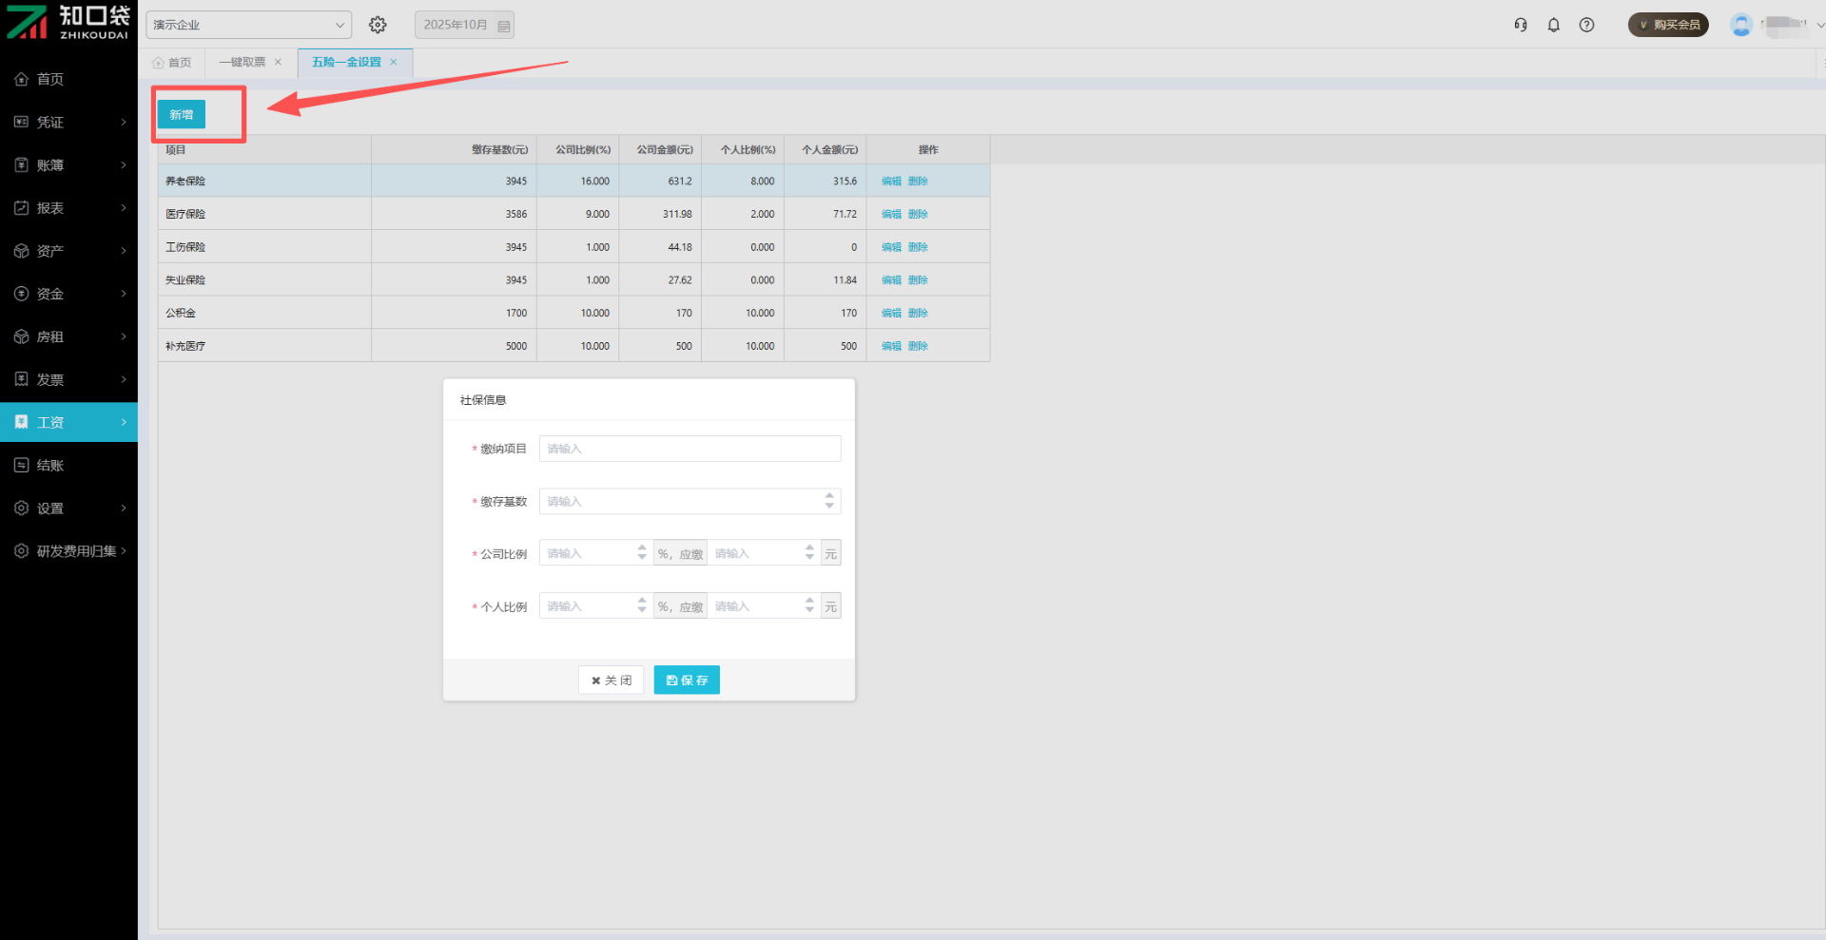Click the 关闭 button in dialog
This screenshot has height=940, width=1826.
[611, 680]
